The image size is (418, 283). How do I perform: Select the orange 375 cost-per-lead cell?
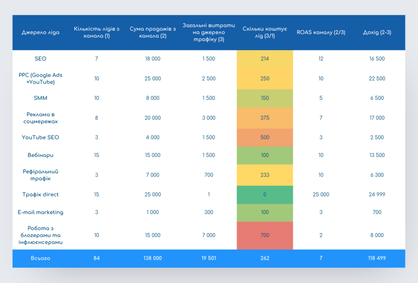click(265, 118)
